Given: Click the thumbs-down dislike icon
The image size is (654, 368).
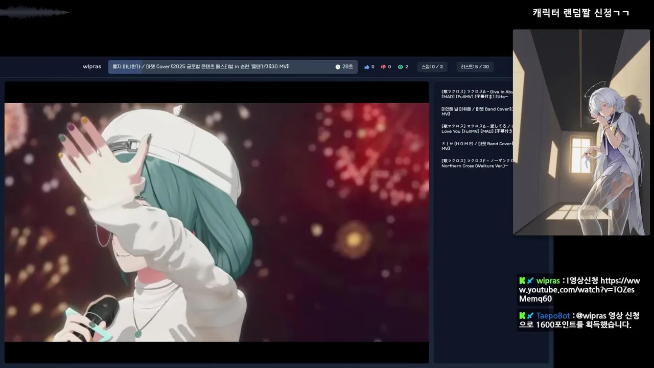Looking at the screenshot, I should tap(383, 67).
